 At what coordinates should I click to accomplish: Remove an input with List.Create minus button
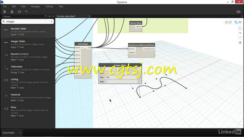tap(86, 47)
